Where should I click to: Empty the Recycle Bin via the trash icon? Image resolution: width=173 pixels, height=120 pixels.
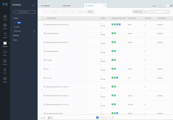click(x=34, y=31)
